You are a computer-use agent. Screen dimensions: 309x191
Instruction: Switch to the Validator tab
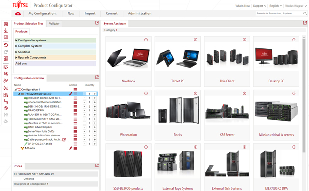point(54,24)
